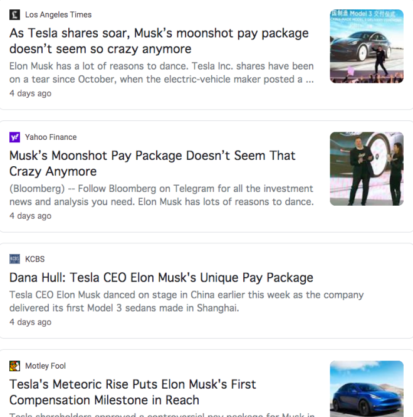413x417 pixels.
Task: Click the 'Yahoo Finance' source name
Action: tap(51, 137)
